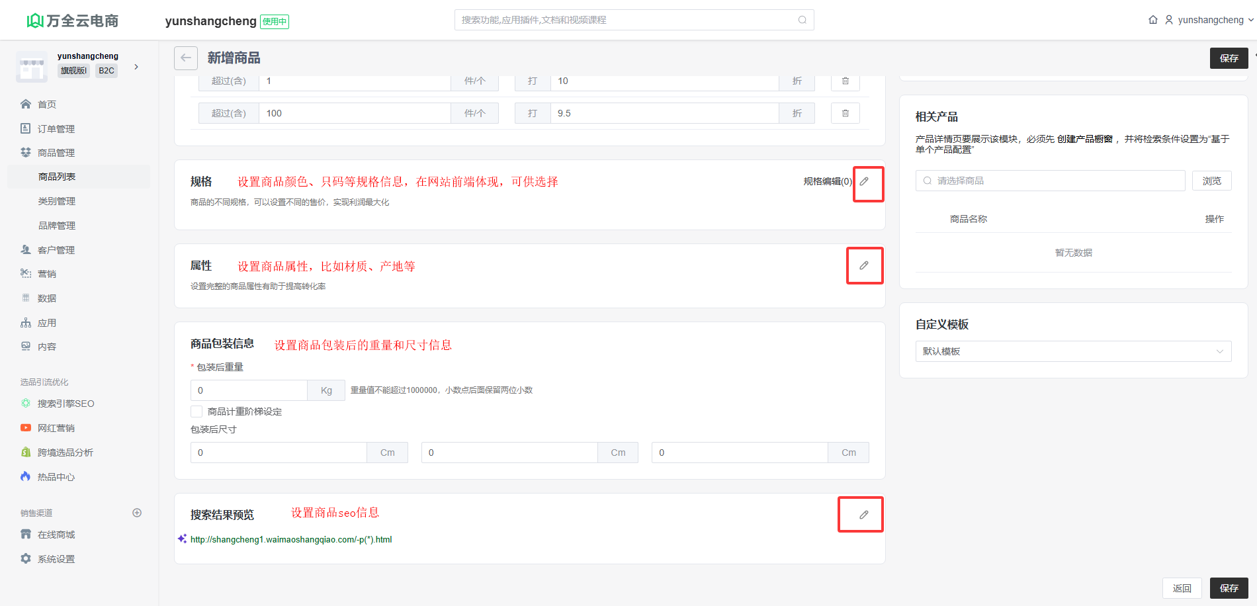Click the 包装后重量 input field

[x=249, y=390]
